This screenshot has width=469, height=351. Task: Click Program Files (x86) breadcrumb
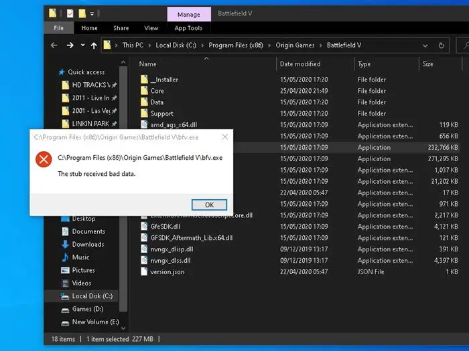point(236,45)
